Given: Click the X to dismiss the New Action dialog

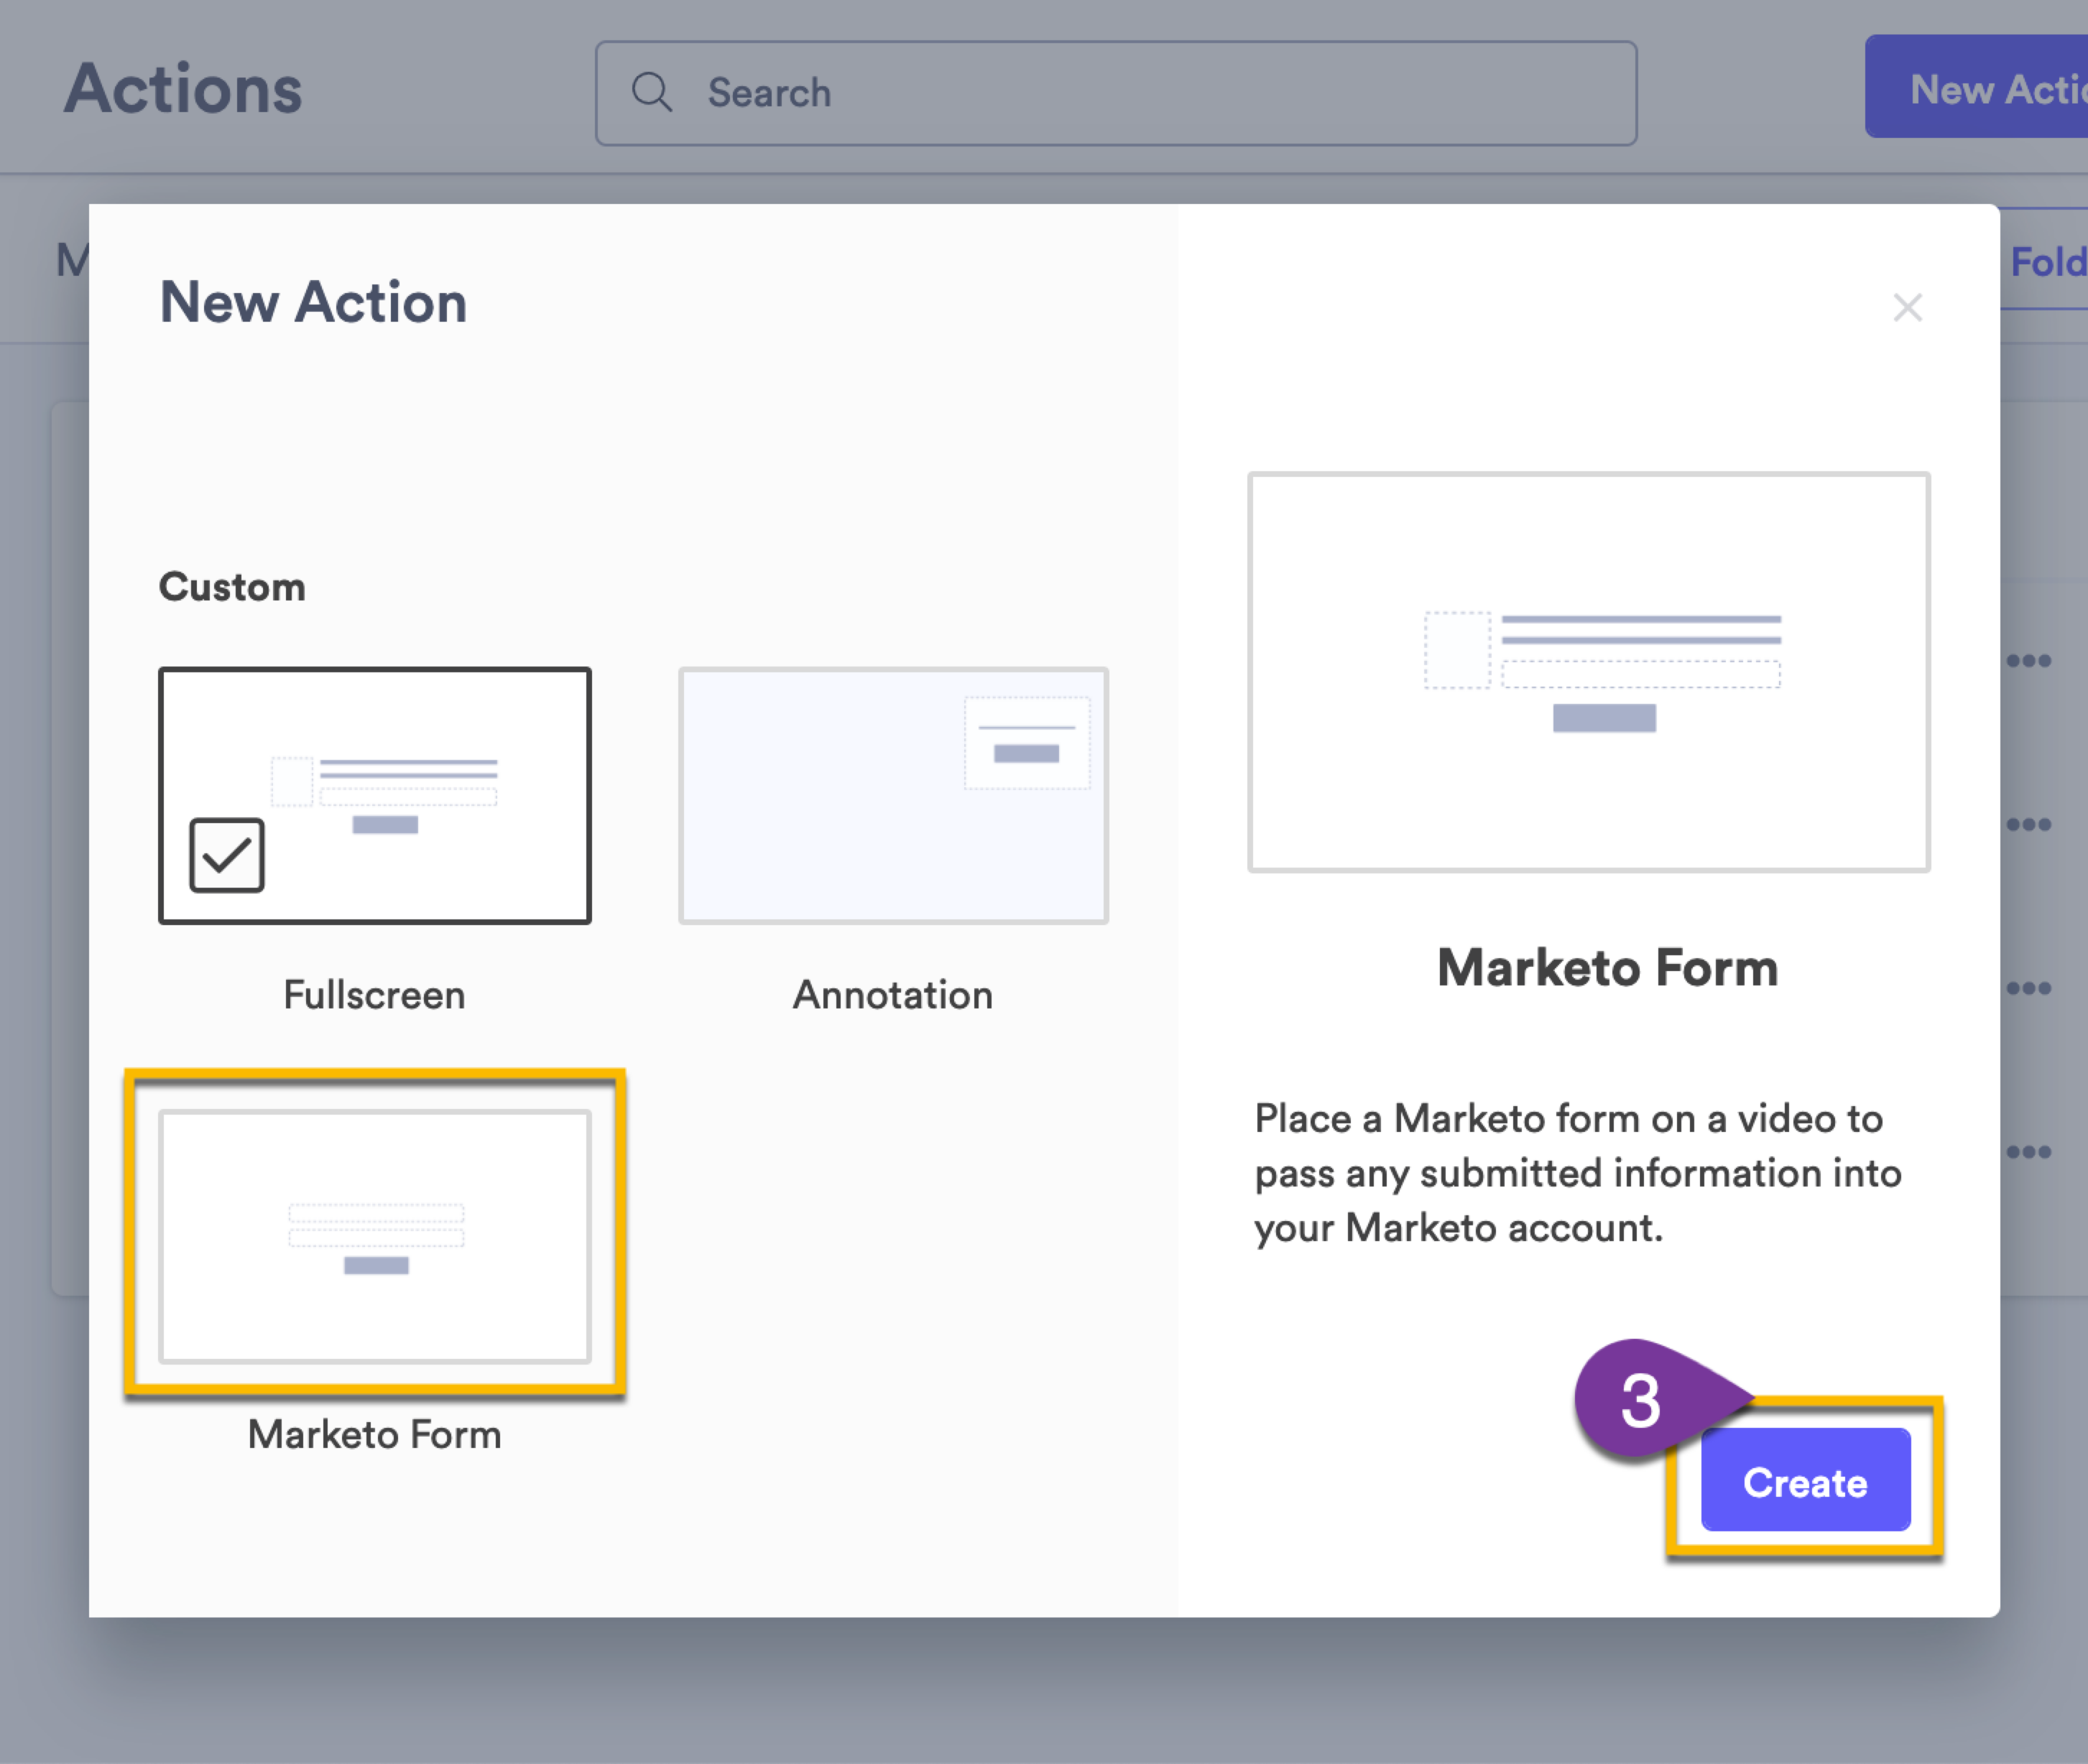Looking at the screenshot, I should 1908,308.
